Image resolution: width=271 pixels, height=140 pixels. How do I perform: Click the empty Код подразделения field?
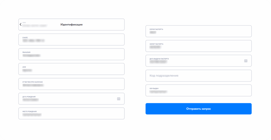198,76
